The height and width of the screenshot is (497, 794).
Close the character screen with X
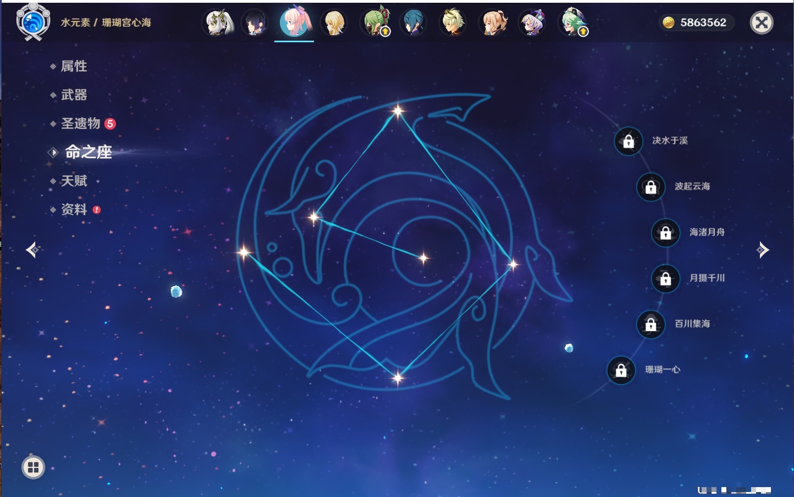click(762, 23)
